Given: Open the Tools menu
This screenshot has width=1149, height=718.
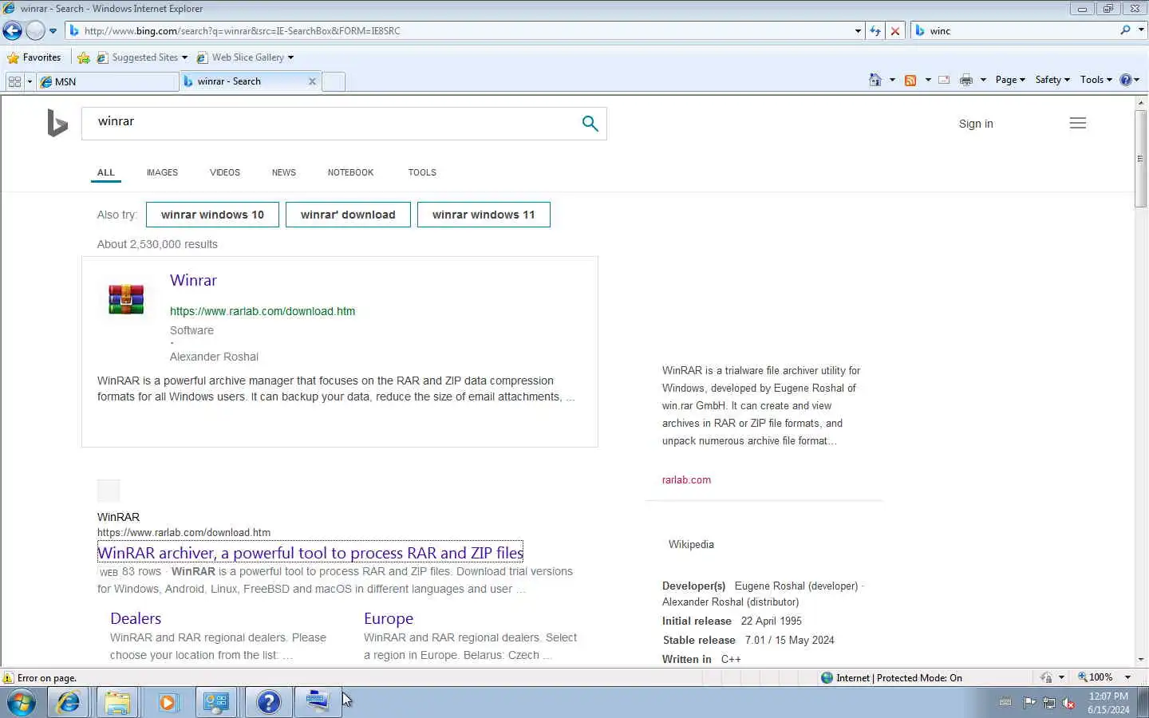Looking at the screenshot, I should [x=1096, y=80].
